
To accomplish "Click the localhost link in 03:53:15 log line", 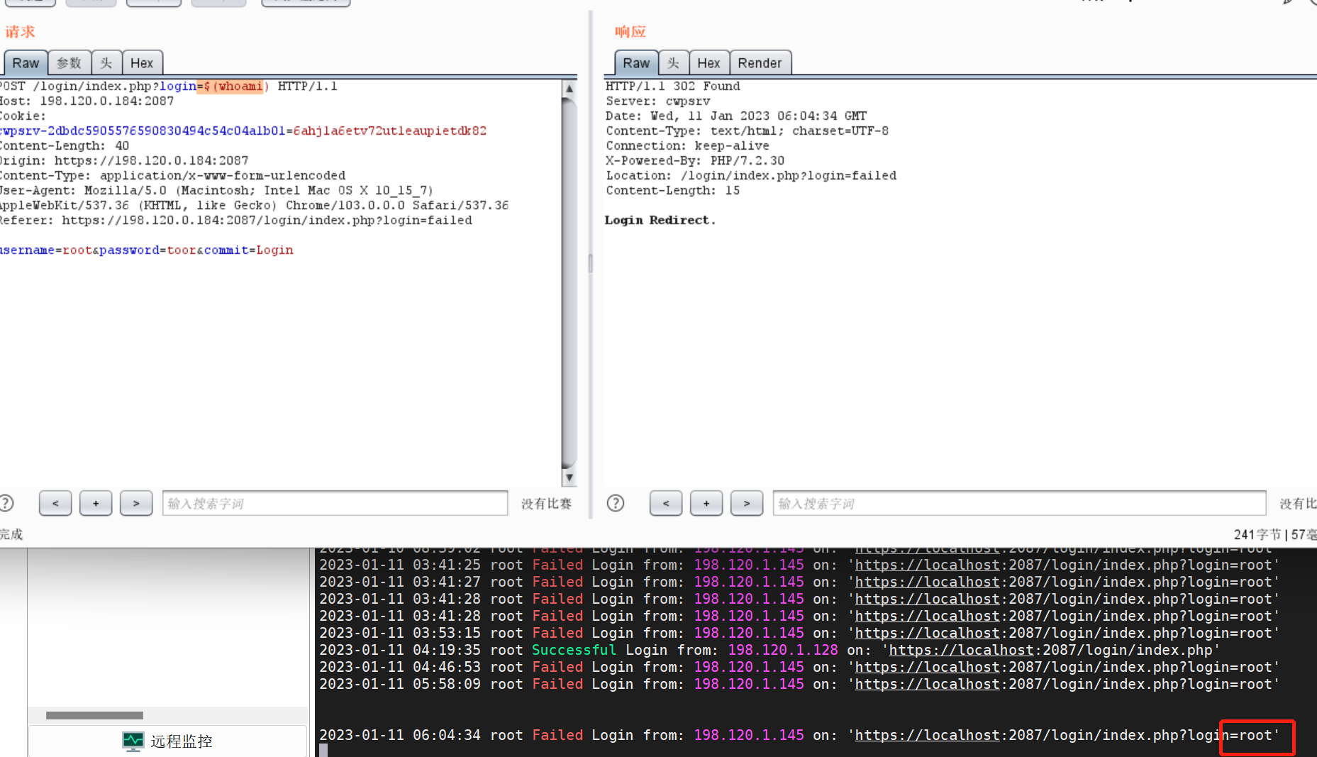I will (927, 633).
